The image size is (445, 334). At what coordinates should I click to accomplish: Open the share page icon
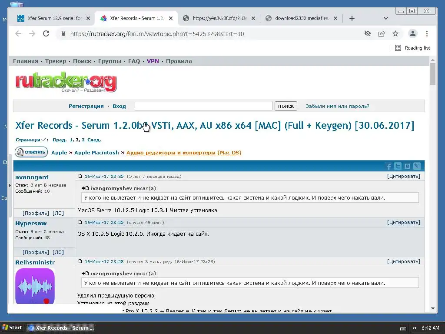coord(382,34)
